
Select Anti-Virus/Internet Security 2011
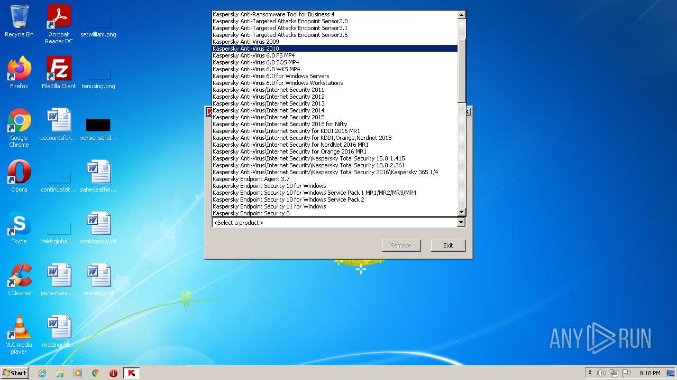[x=335, y=90]
